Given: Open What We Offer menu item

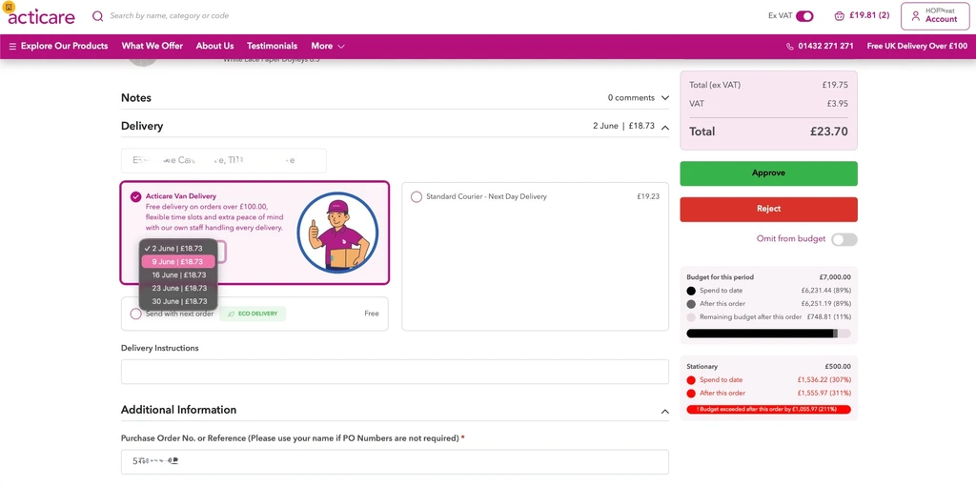Looking at the screenshot, I should click(152, 46).
